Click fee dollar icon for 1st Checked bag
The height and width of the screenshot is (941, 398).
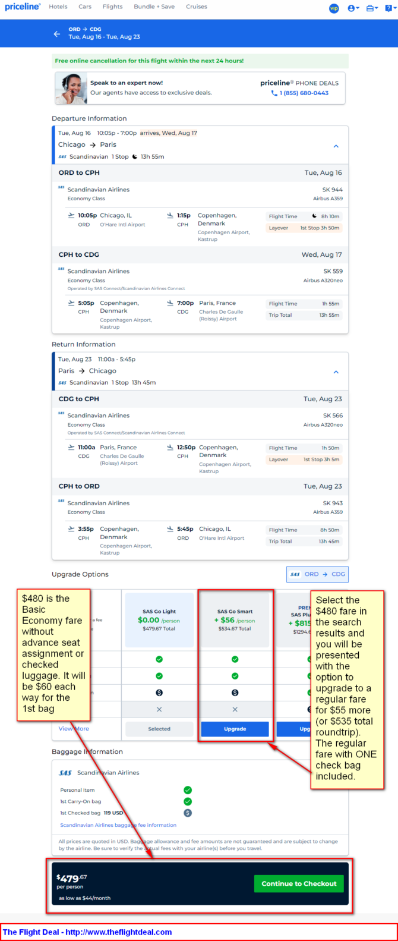tap(188, 813)
